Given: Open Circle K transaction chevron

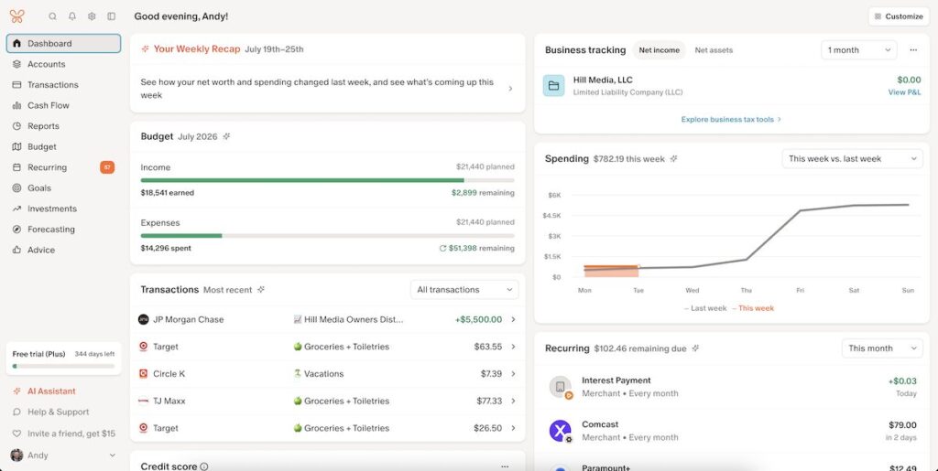Looking at the screenshot, I should pyautogui.click(x=513, y=374).
